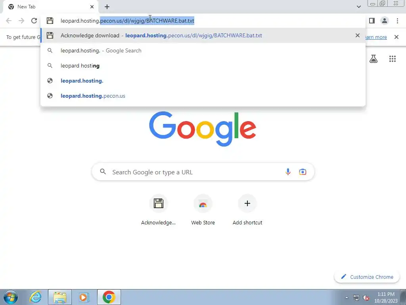Open Chrome three-dot menu
406x305 pixels.
point(397,21)
